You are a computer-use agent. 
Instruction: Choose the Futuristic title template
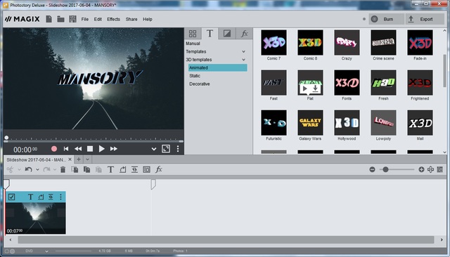tap(274, 123)
